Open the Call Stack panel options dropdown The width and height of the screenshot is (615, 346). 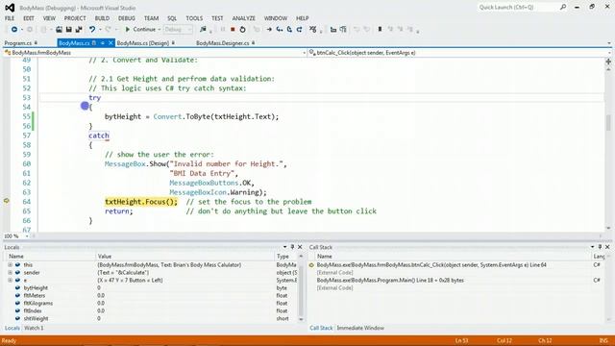592,247
